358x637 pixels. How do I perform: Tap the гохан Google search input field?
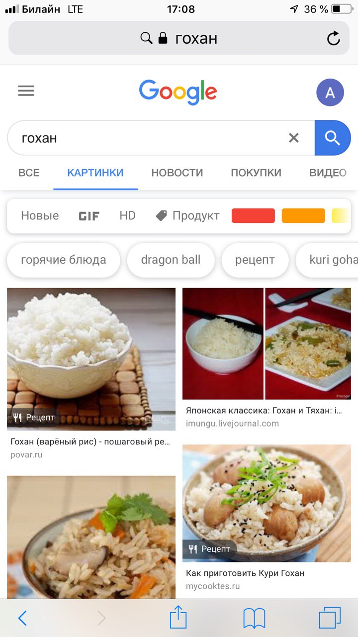(149, 138)
